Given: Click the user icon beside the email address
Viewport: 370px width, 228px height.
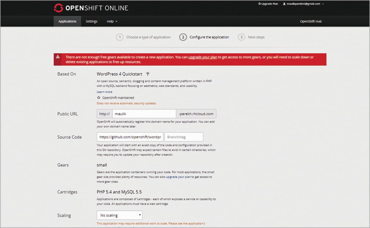Looking at the screenshot, I should coord(284,4).
